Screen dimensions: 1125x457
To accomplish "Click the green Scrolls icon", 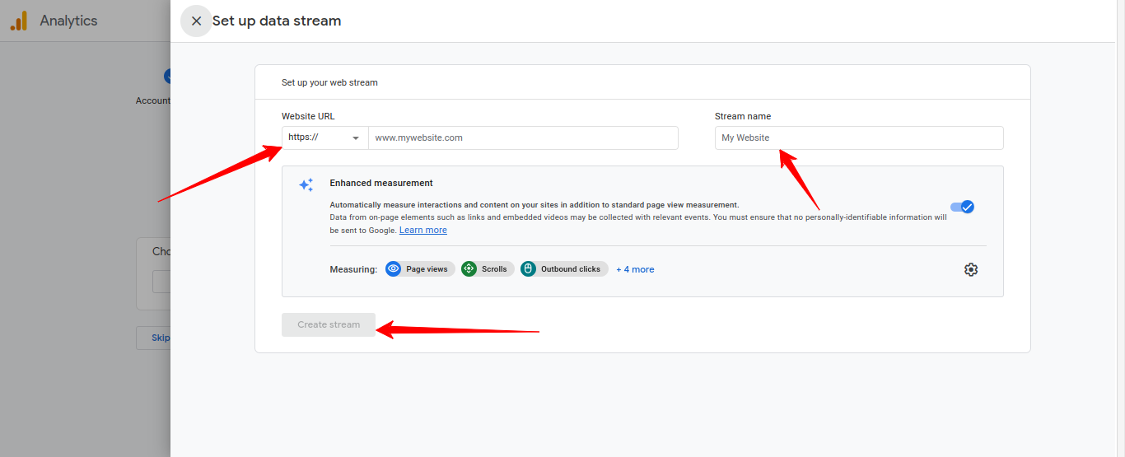I will click(469, 269).
